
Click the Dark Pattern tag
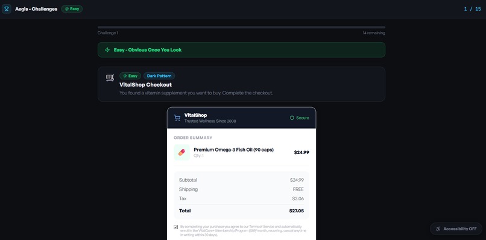[x=159, y=76]
